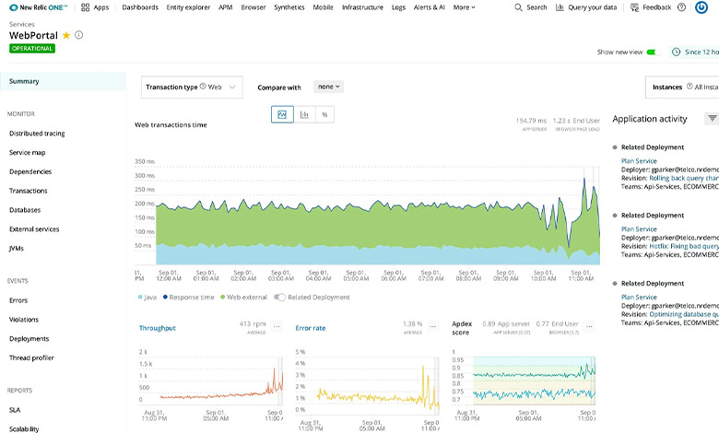Open the Throughput chart options menu
Viewport: 719px width, 433px height.
[277, 327]
